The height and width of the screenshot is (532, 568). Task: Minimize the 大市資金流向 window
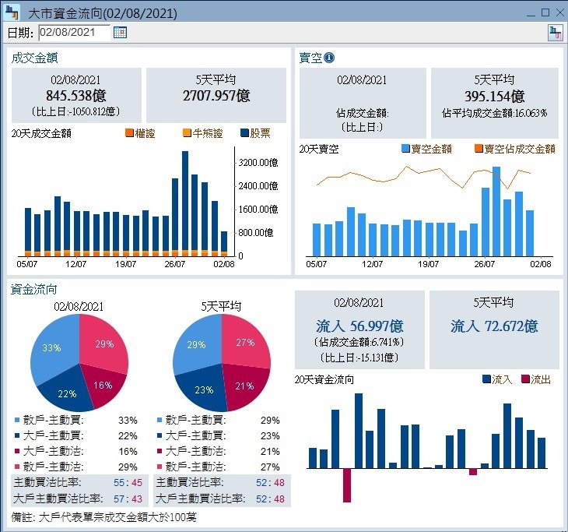click(x=530, y=13)
